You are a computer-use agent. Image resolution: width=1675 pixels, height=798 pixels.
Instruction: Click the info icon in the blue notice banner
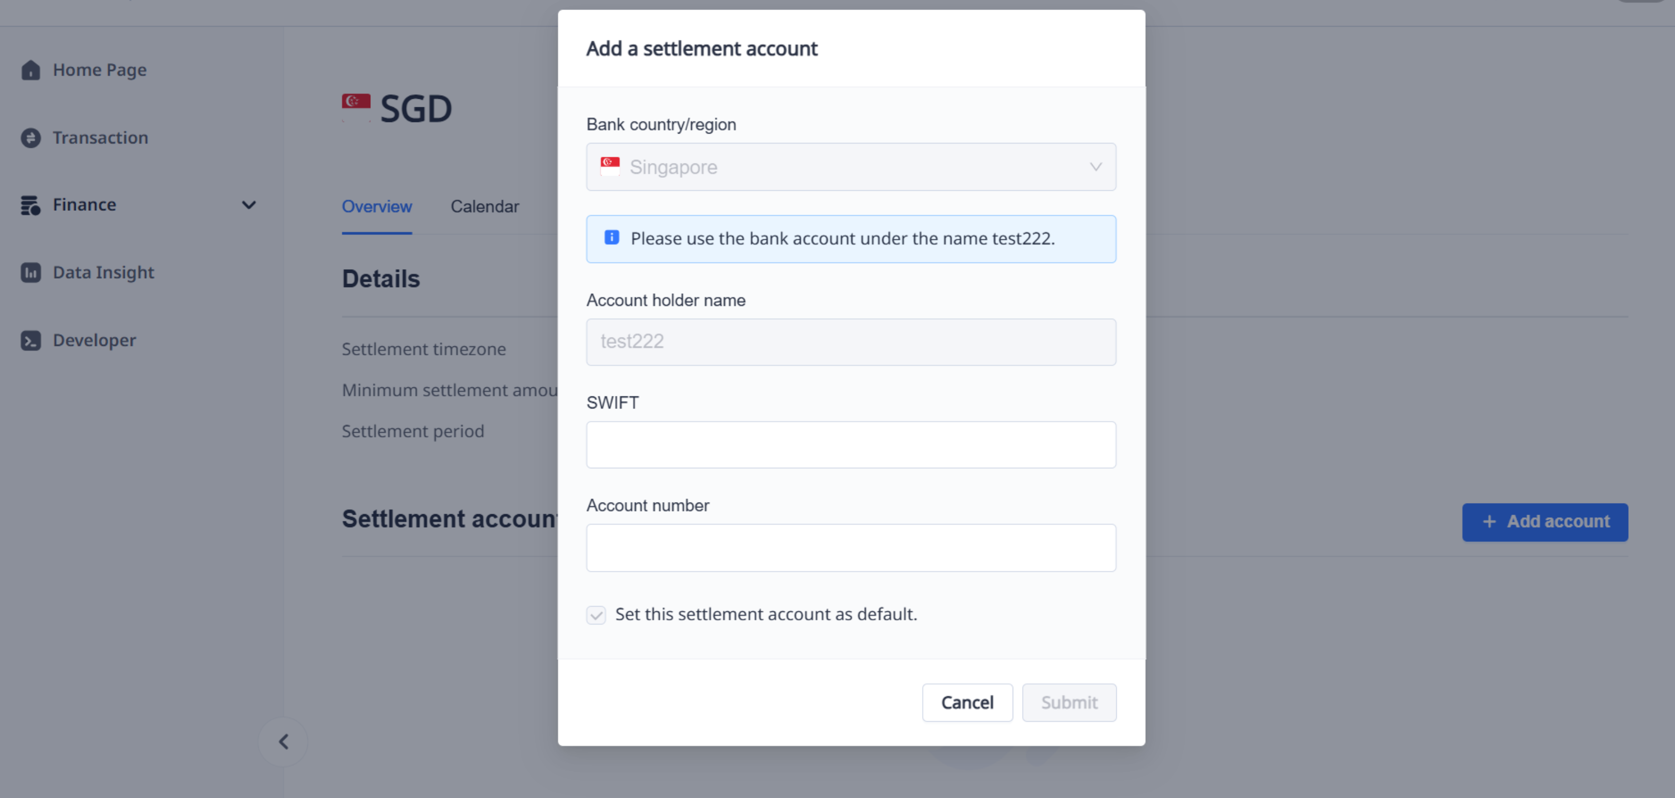click(x=611, y=238)
